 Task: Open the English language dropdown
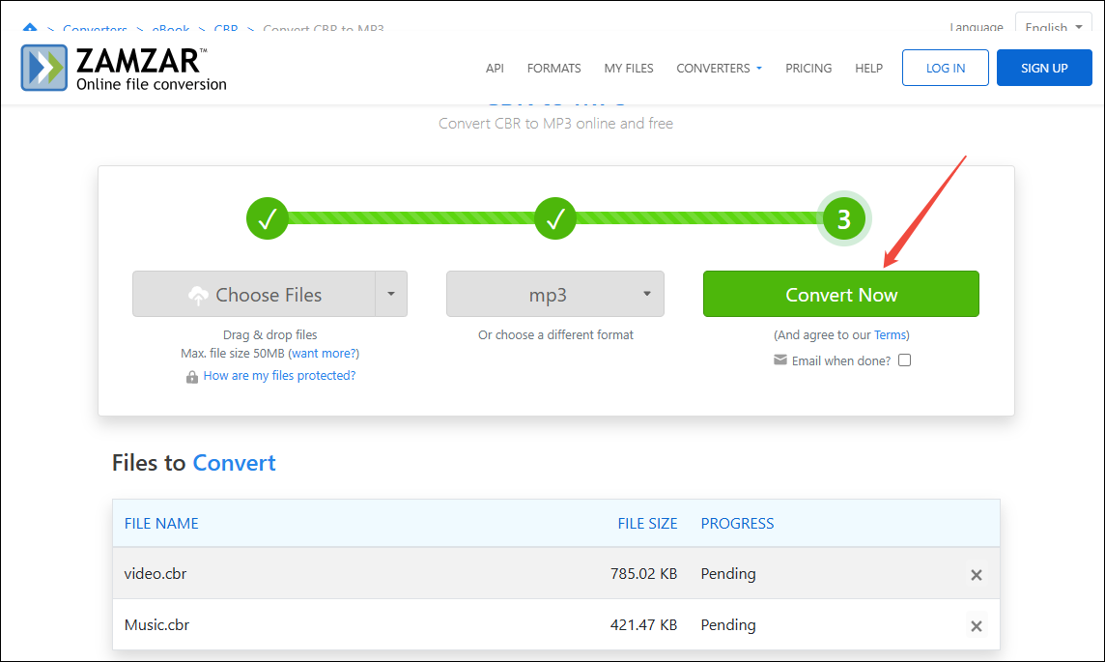click(x=1054, y=27)
